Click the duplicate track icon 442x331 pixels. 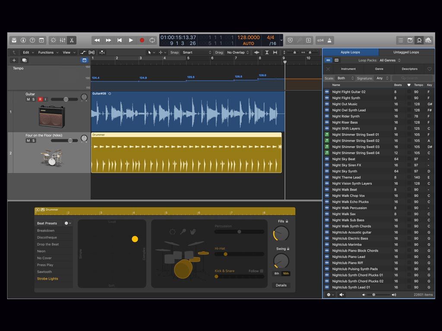(25, 60)
